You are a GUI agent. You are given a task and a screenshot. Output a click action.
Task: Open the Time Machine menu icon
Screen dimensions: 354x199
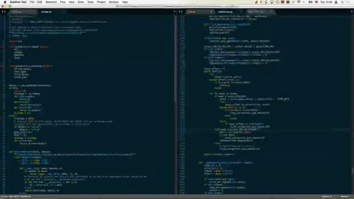click(x=278, y=2)
